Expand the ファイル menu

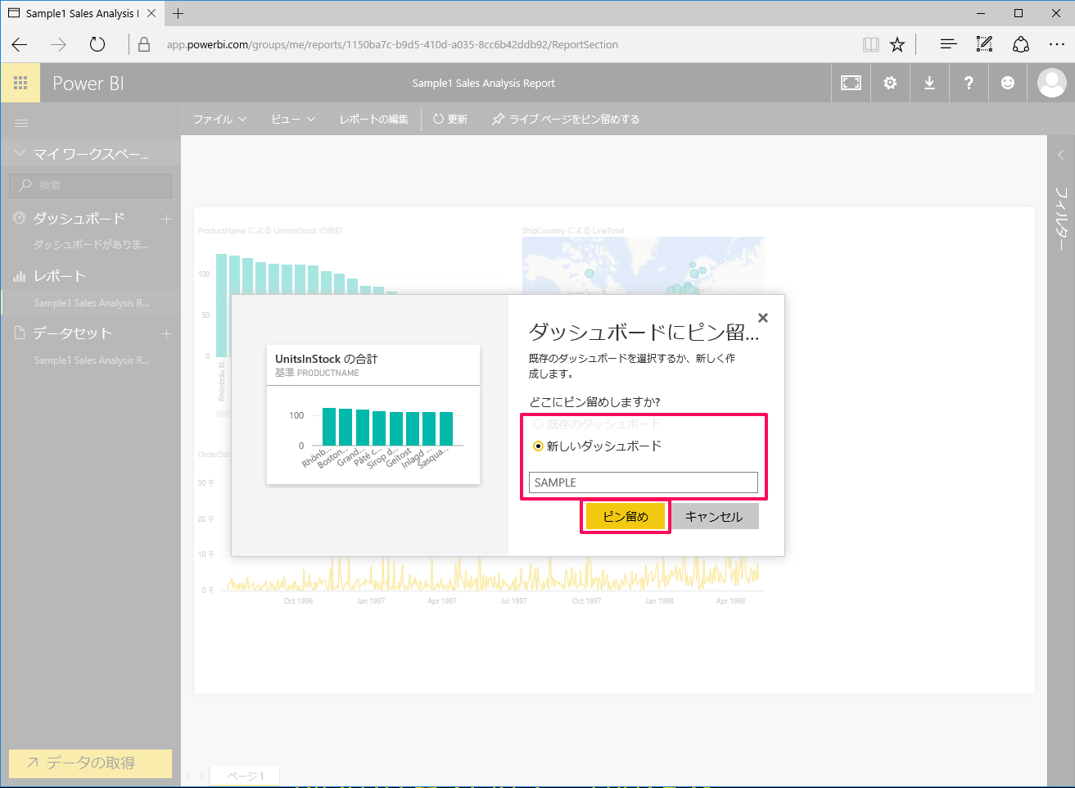tap(219, 120)
